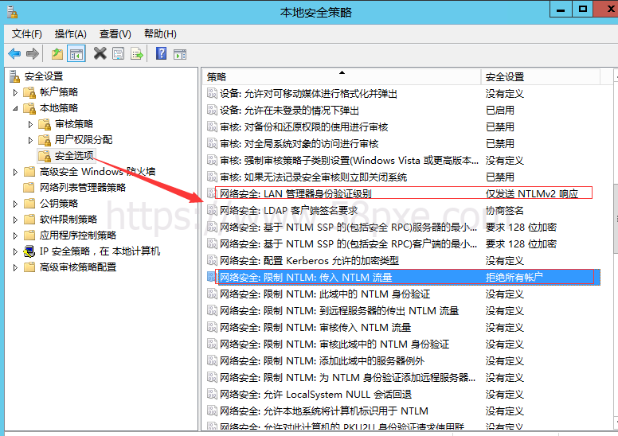Image resolution: width=618 pixels, height=436 pixels.
Task: Select policy 限制 NTLM: 审核此域中的 NTLM 身份验证
Action: (x=334, y=345)
